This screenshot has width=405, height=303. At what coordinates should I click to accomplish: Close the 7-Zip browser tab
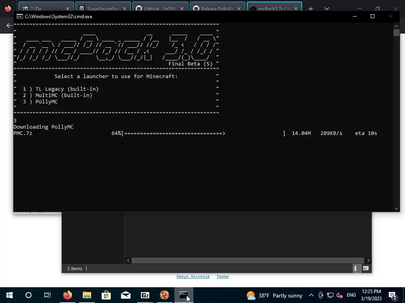click(x=68, y=9)
